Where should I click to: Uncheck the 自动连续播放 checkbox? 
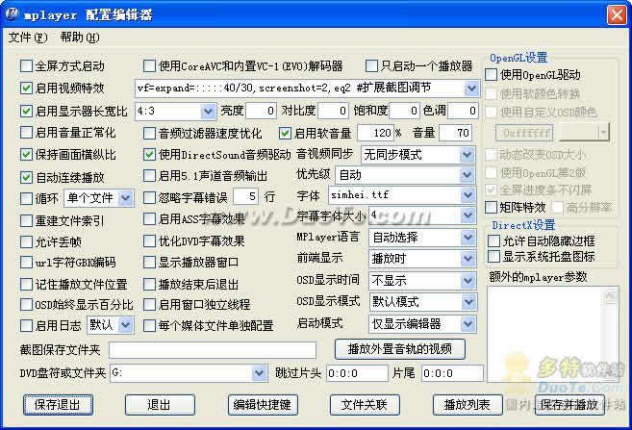tap(27, 177)
